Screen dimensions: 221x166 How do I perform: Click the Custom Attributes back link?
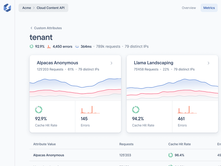pos(48,28)
